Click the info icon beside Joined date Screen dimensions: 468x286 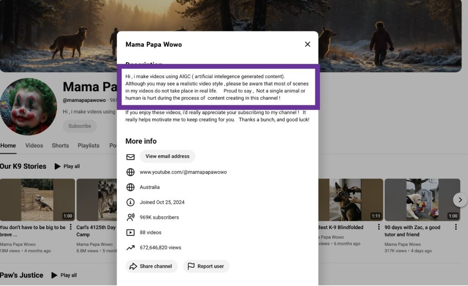tap(131, 202)
